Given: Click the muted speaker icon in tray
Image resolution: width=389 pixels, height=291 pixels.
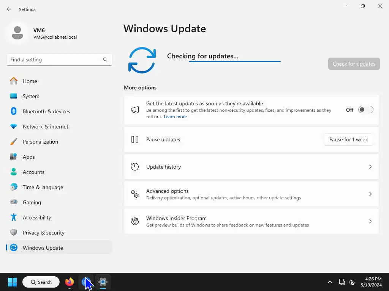Looking at the screenshot, I should pos(351,282).
